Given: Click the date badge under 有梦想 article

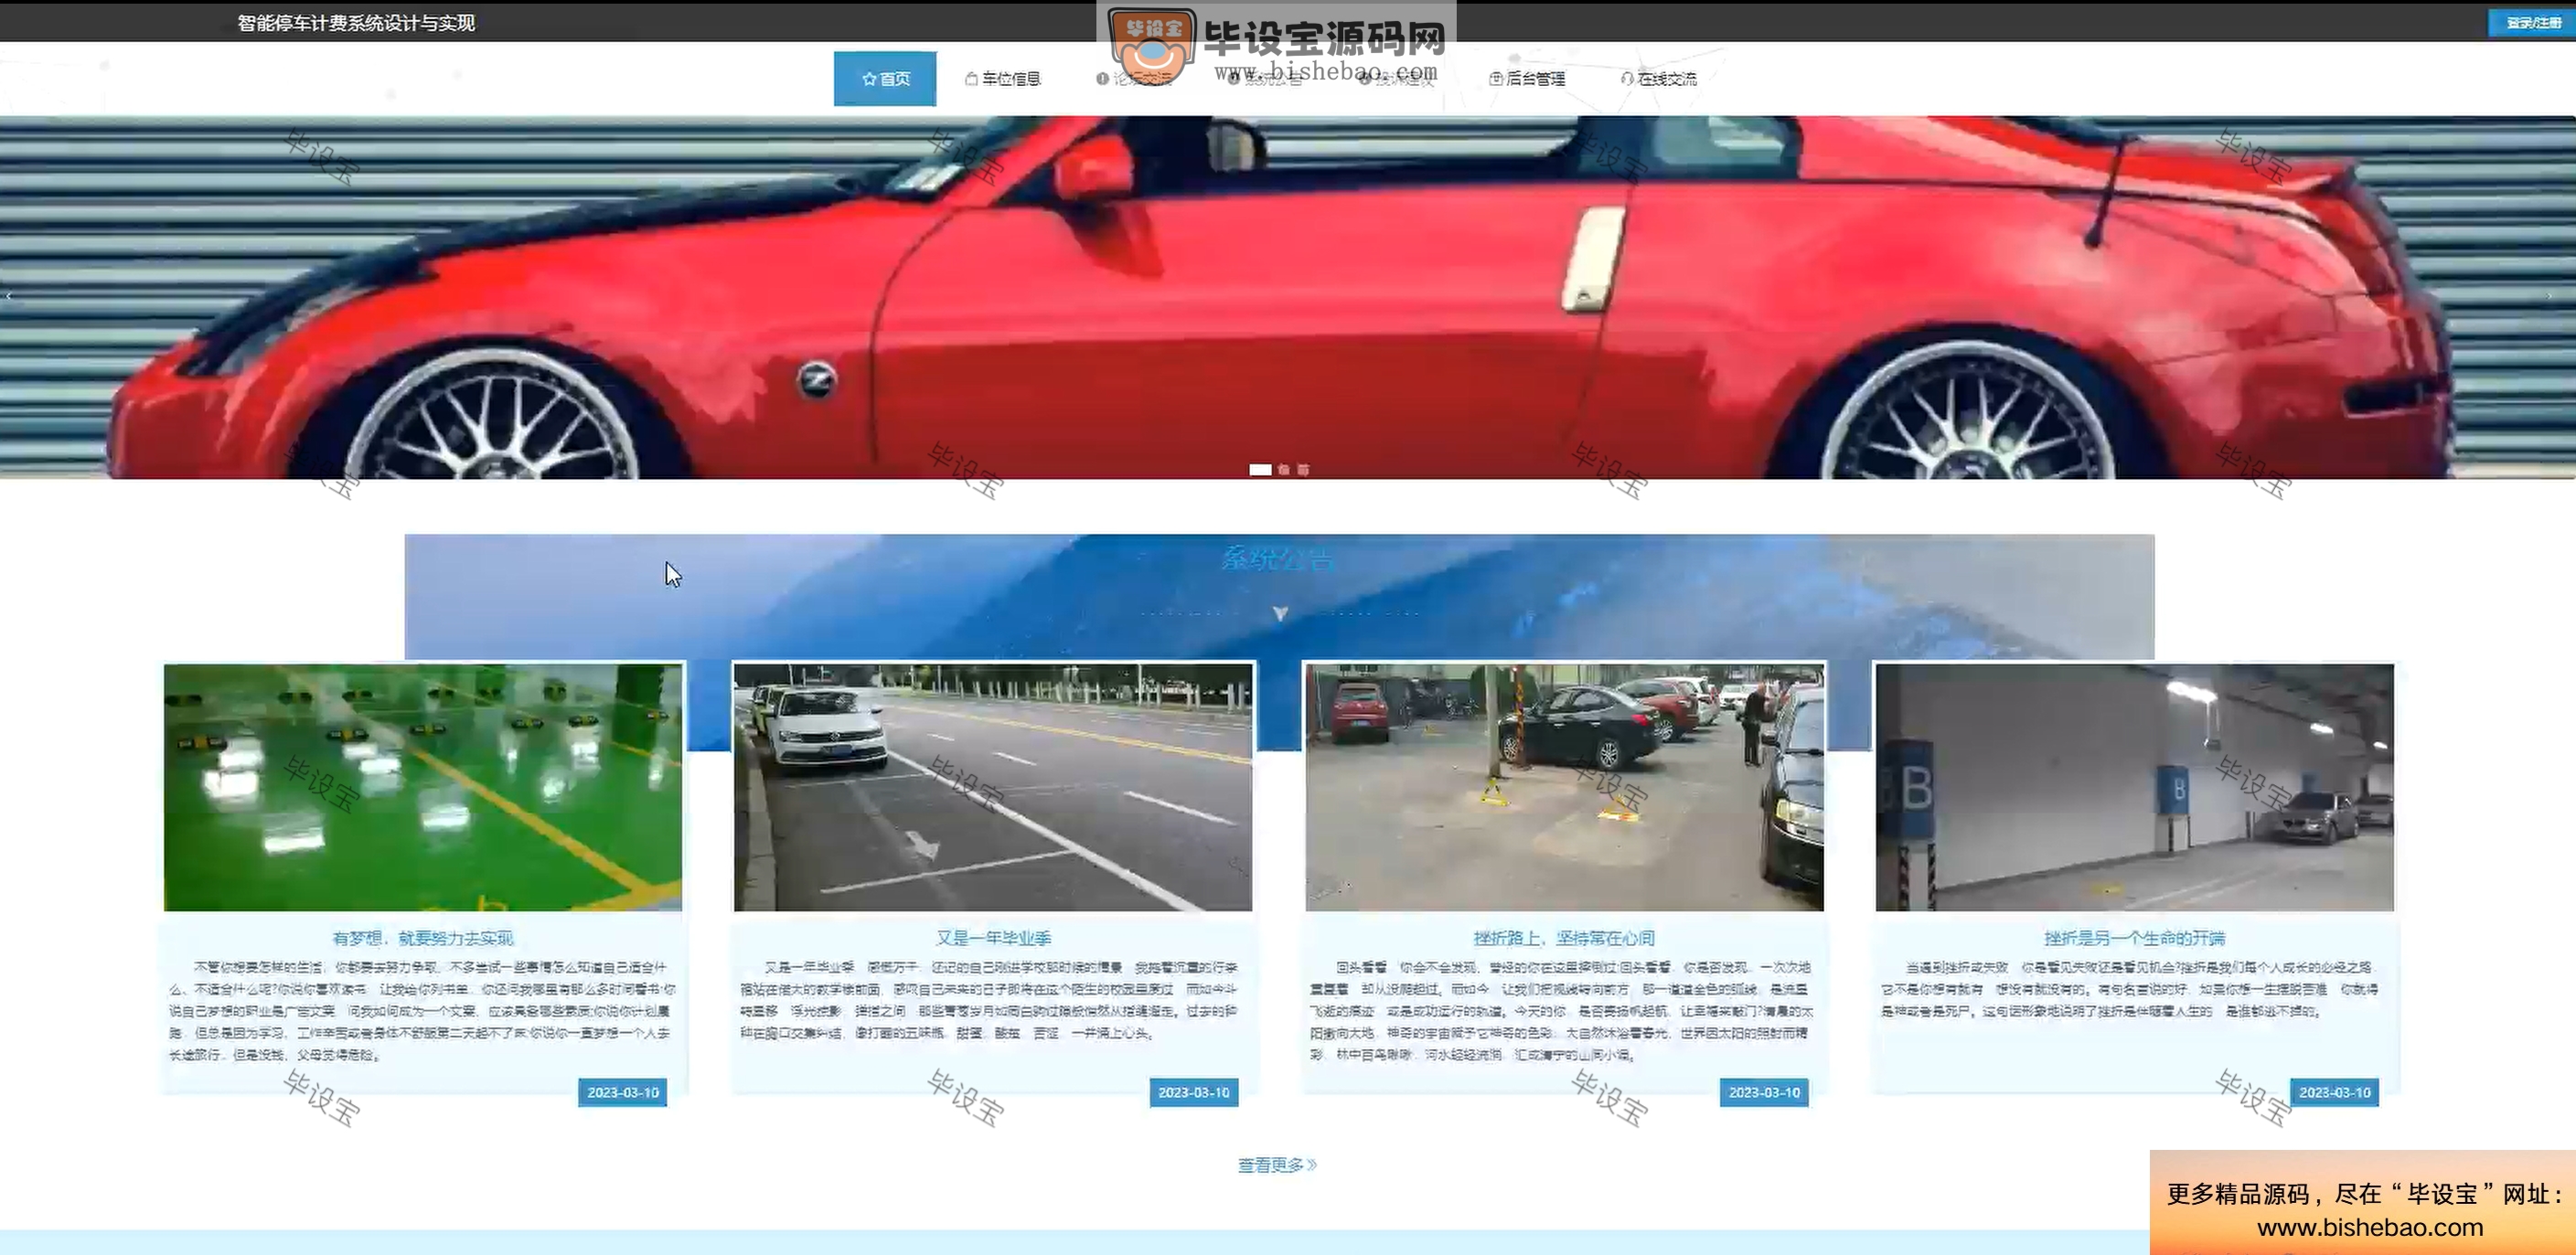Looking at the screenshot, I should pyautogui.click(x=622, y=1092).
